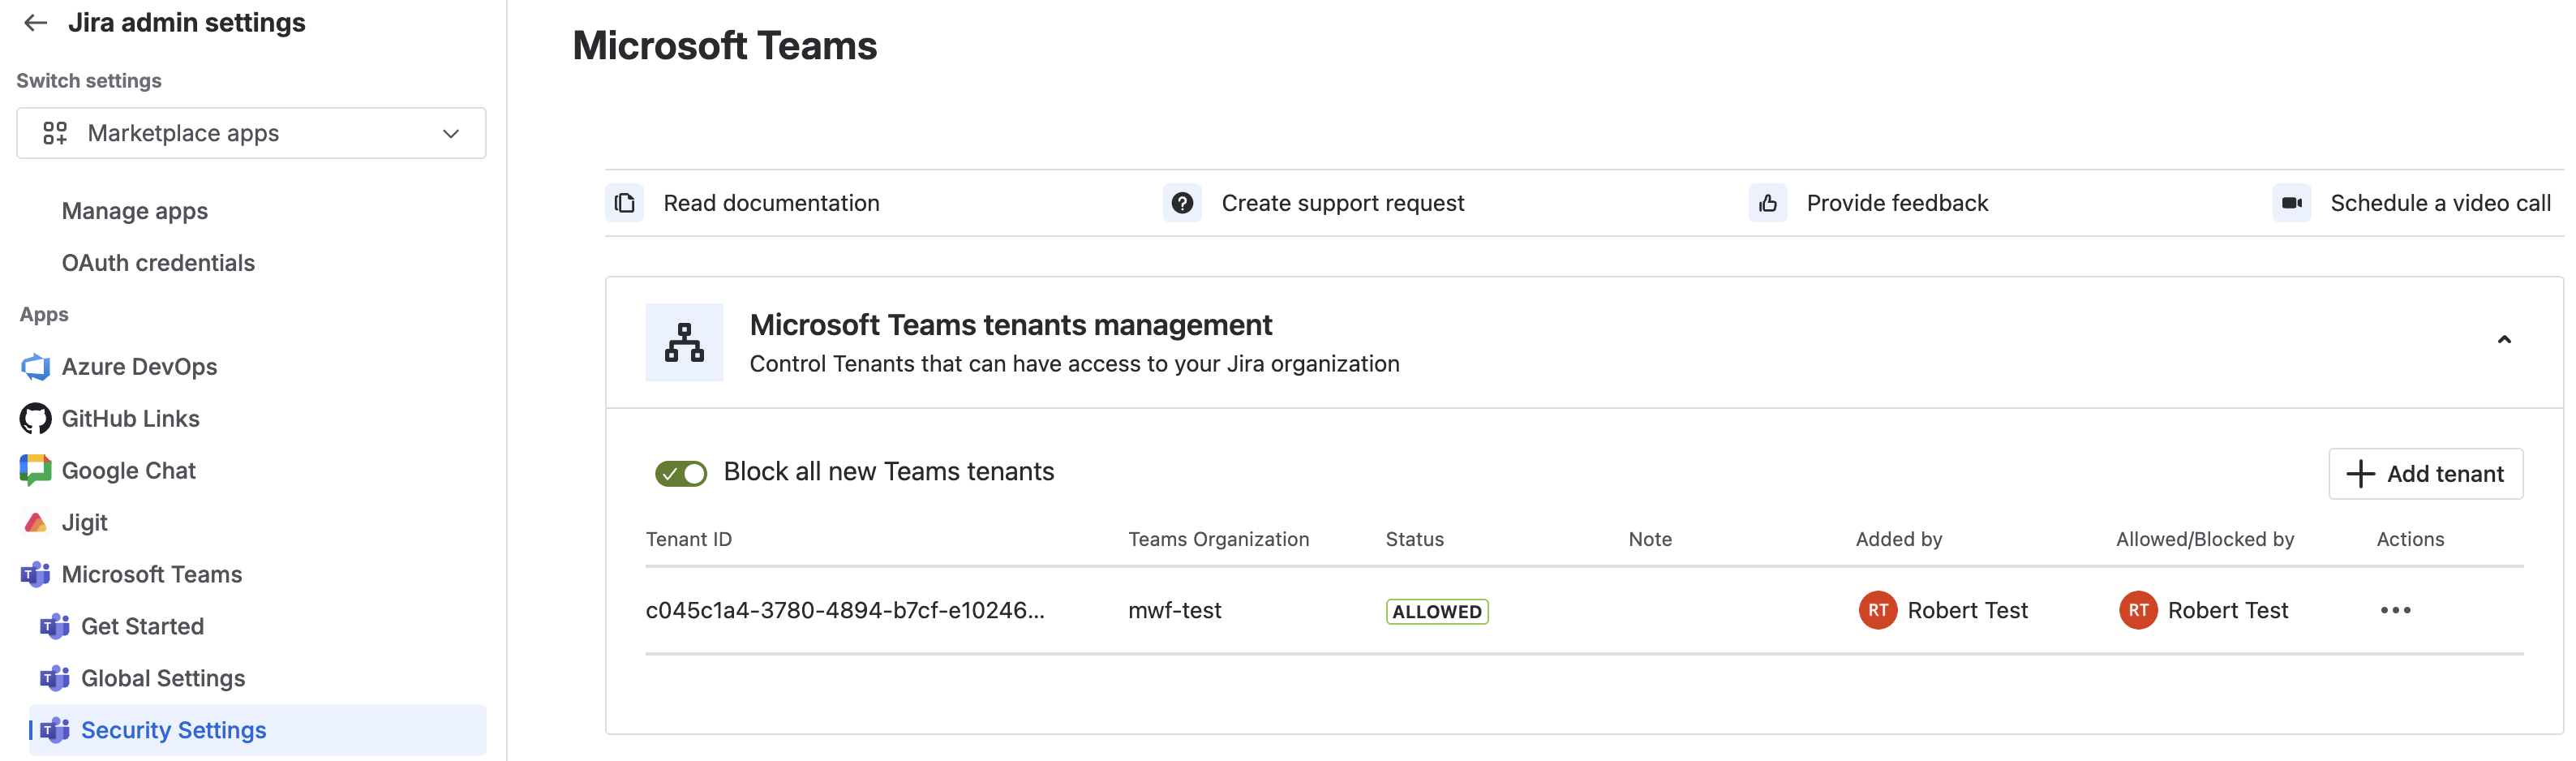Toggle Block all new Teams tenants switch
Screen dimensions: 2576x761
(x=681, y=473)
